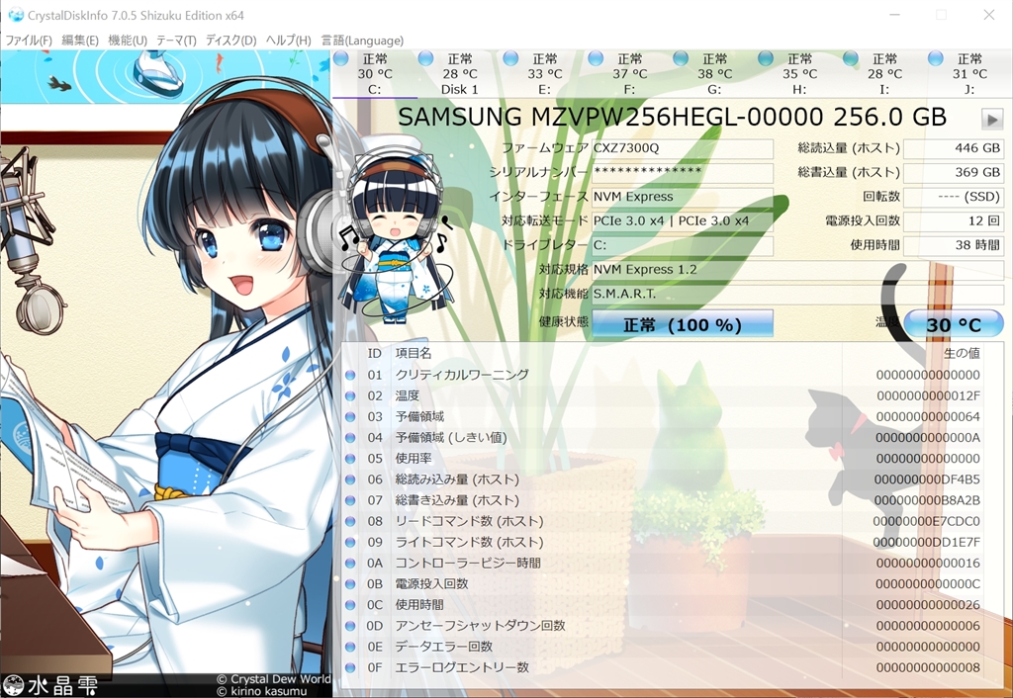1013x698 pixels.
Task: Open the 機能(U) menu
Action: tap(128, 40)
